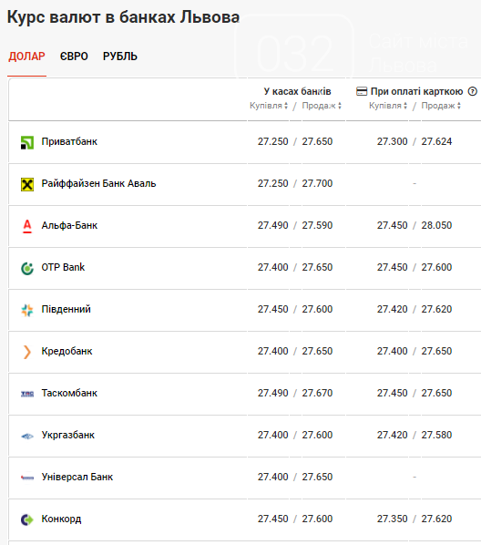Viewport: 481px width, 545px height.
Task: Click the Приватбанк logo icon
Action: coord(27,142)
